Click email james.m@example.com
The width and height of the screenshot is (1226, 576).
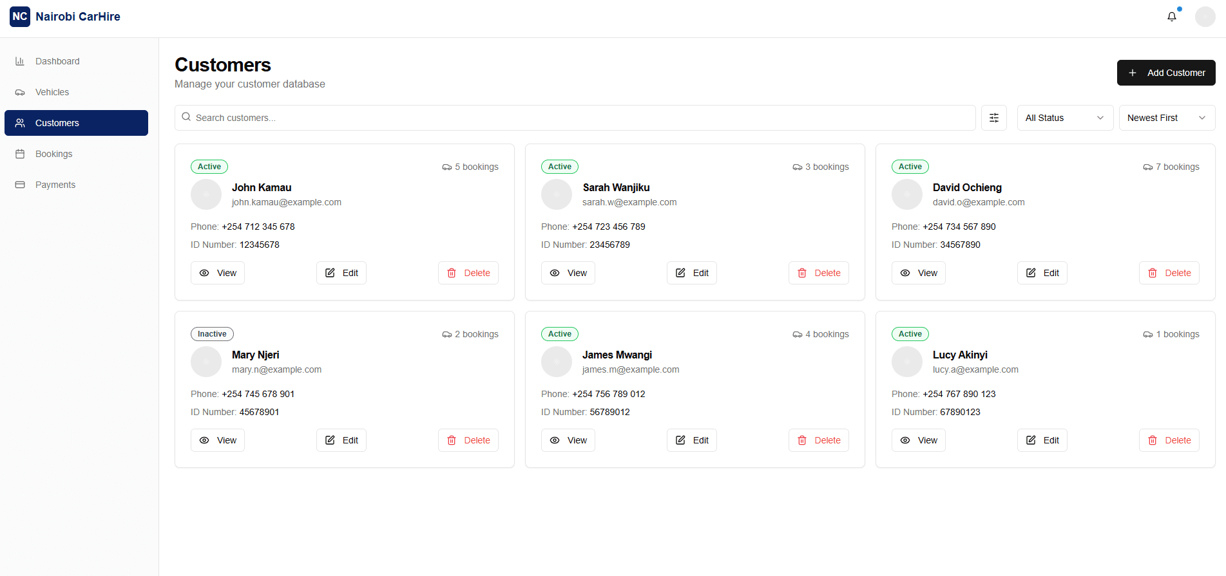pos(631,369)
